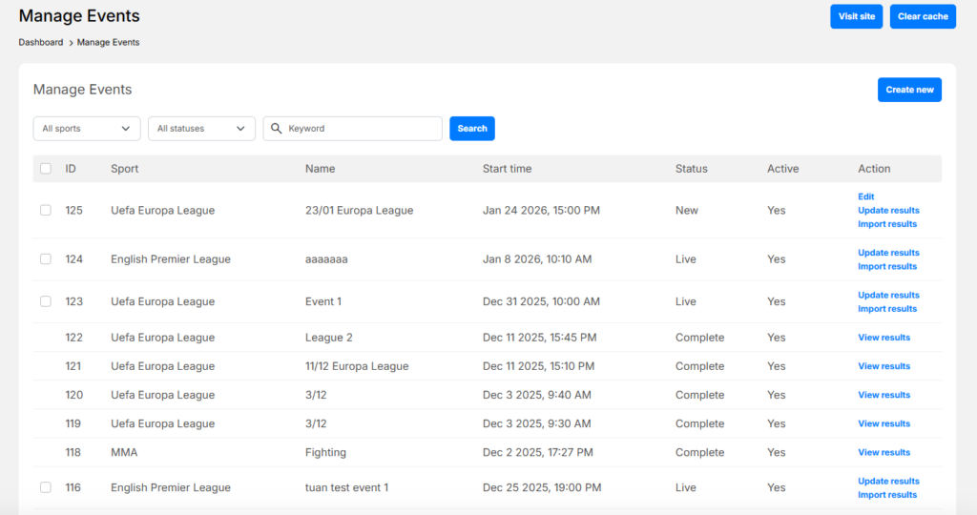Open the All sports dropdown
977x515 pixels.
tap(86, 129)
